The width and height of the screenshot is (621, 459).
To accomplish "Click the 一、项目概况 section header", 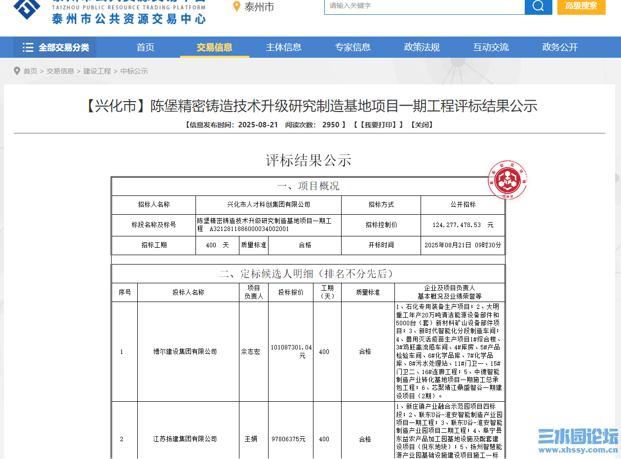I will [308, 186].
